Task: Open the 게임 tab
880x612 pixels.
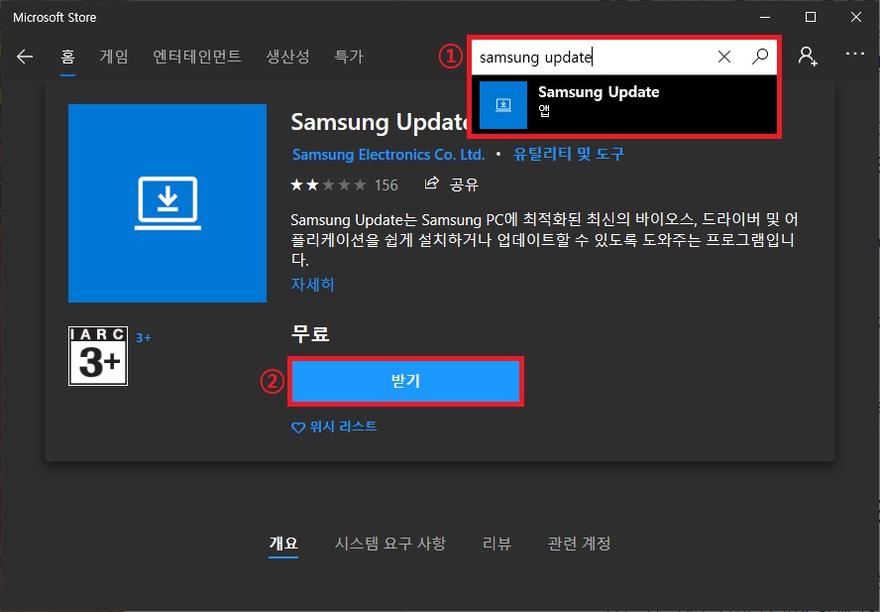Action: click(x=114, y=57)
